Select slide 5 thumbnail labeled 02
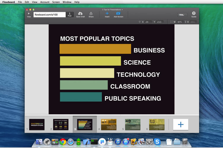The image size is (223, 148). 133,124
